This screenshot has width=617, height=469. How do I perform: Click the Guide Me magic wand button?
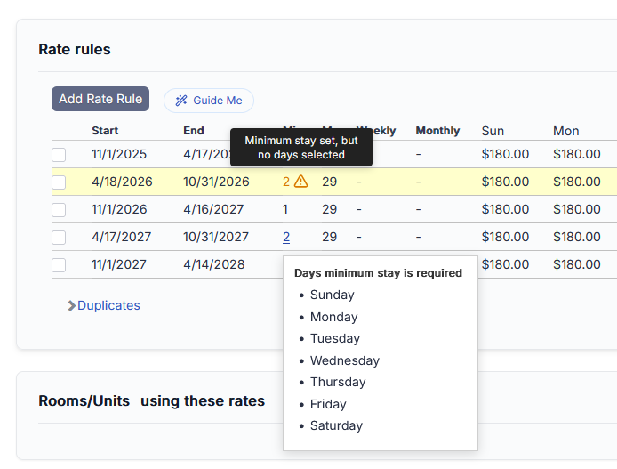pyautogui.click(x=209, y=101)
